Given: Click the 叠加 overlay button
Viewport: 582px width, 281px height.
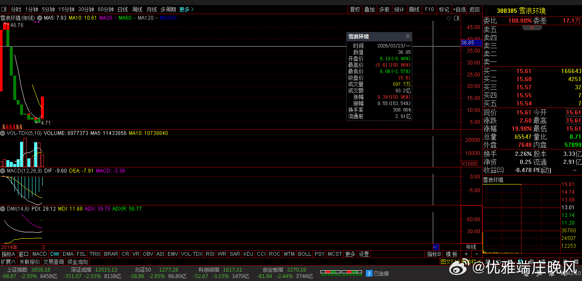Looking at the screenshot, I should click(370, 9).
